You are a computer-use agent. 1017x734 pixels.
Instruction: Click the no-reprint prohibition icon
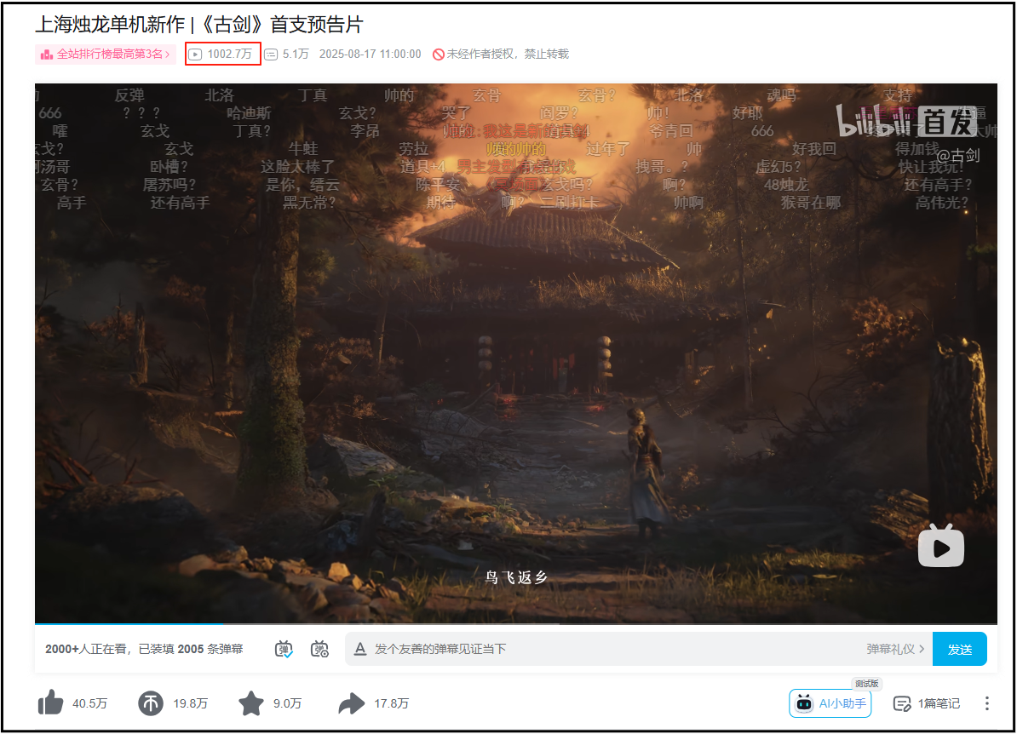coord(439,54)
